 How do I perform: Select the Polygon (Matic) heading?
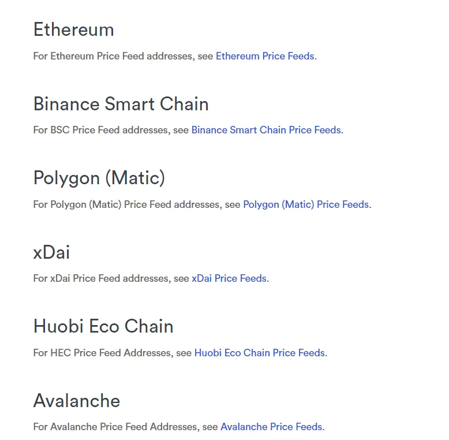tap(99, 178)
